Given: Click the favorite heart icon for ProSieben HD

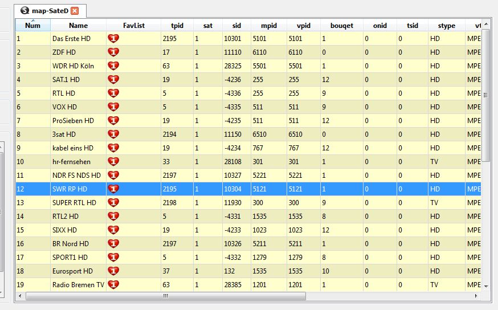Looking at the screenshot, I should 113,120.
